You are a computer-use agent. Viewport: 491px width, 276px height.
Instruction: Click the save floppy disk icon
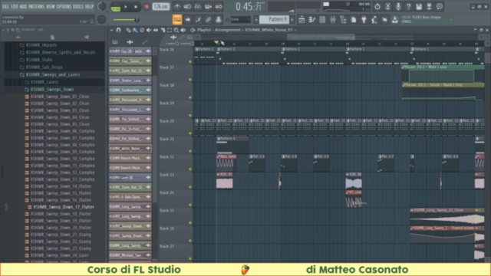[419, 7]
